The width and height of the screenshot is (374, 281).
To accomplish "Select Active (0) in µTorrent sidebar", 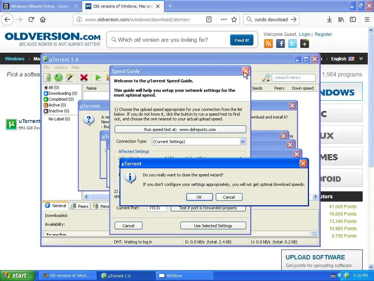I will click(x=55, y=105).
